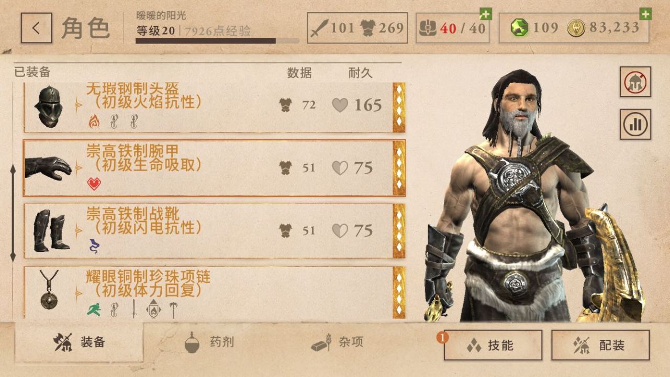Screen dimensions: 670x377
Task: Switch to the 杂项 tab
Action: point(337,342)
